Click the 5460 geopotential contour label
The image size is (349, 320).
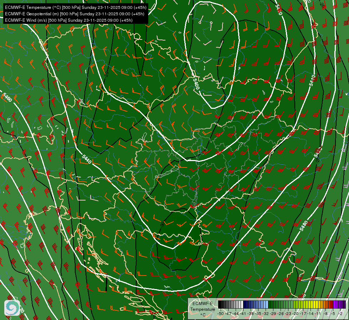coord(7,97)
